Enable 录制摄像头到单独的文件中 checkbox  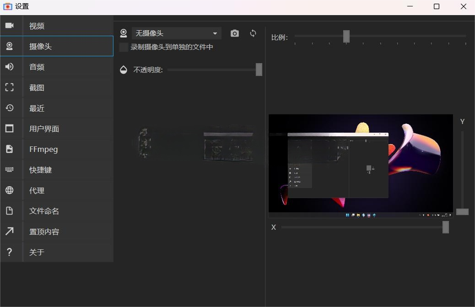(x=124, y=47)
